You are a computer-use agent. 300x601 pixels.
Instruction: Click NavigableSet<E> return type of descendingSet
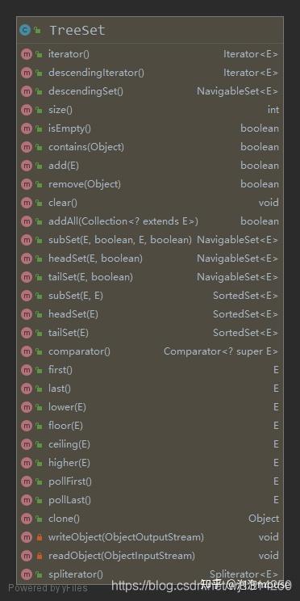[238, 91]
